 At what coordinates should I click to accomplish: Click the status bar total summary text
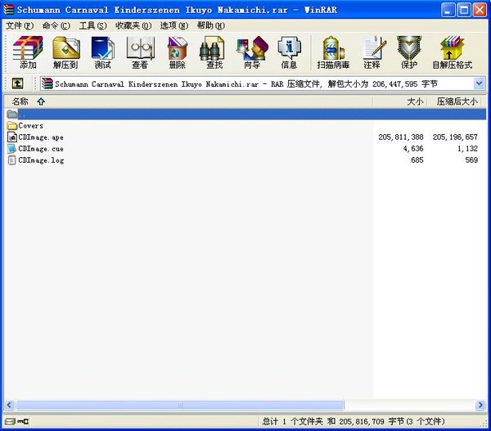[354, 422]
